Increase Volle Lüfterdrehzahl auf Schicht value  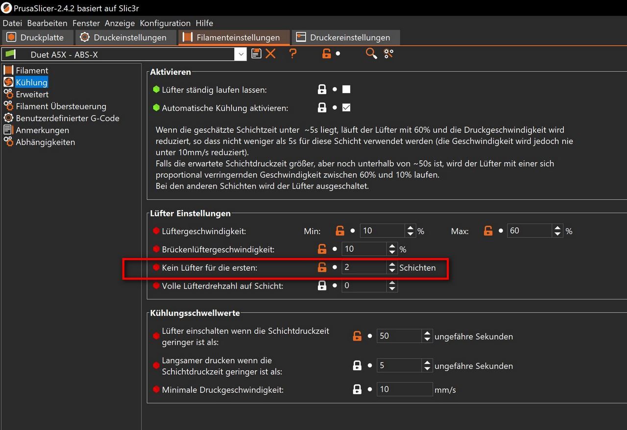coord(392,283)
